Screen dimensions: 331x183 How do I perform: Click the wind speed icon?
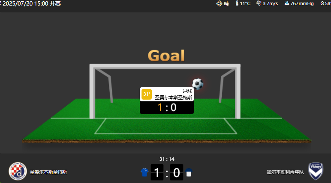tap(259, 3)
